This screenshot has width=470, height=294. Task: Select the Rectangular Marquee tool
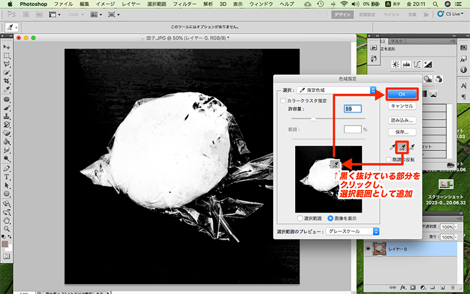coord(7,55)
